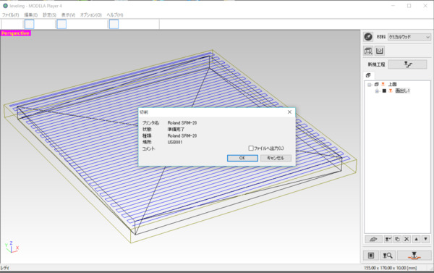
Task: Click OK in the cutting dialog
Action: [x=242, y=158]
